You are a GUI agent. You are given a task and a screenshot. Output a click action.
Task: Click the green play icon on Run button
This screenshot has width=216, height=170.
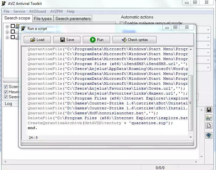(x=92, y=40)
